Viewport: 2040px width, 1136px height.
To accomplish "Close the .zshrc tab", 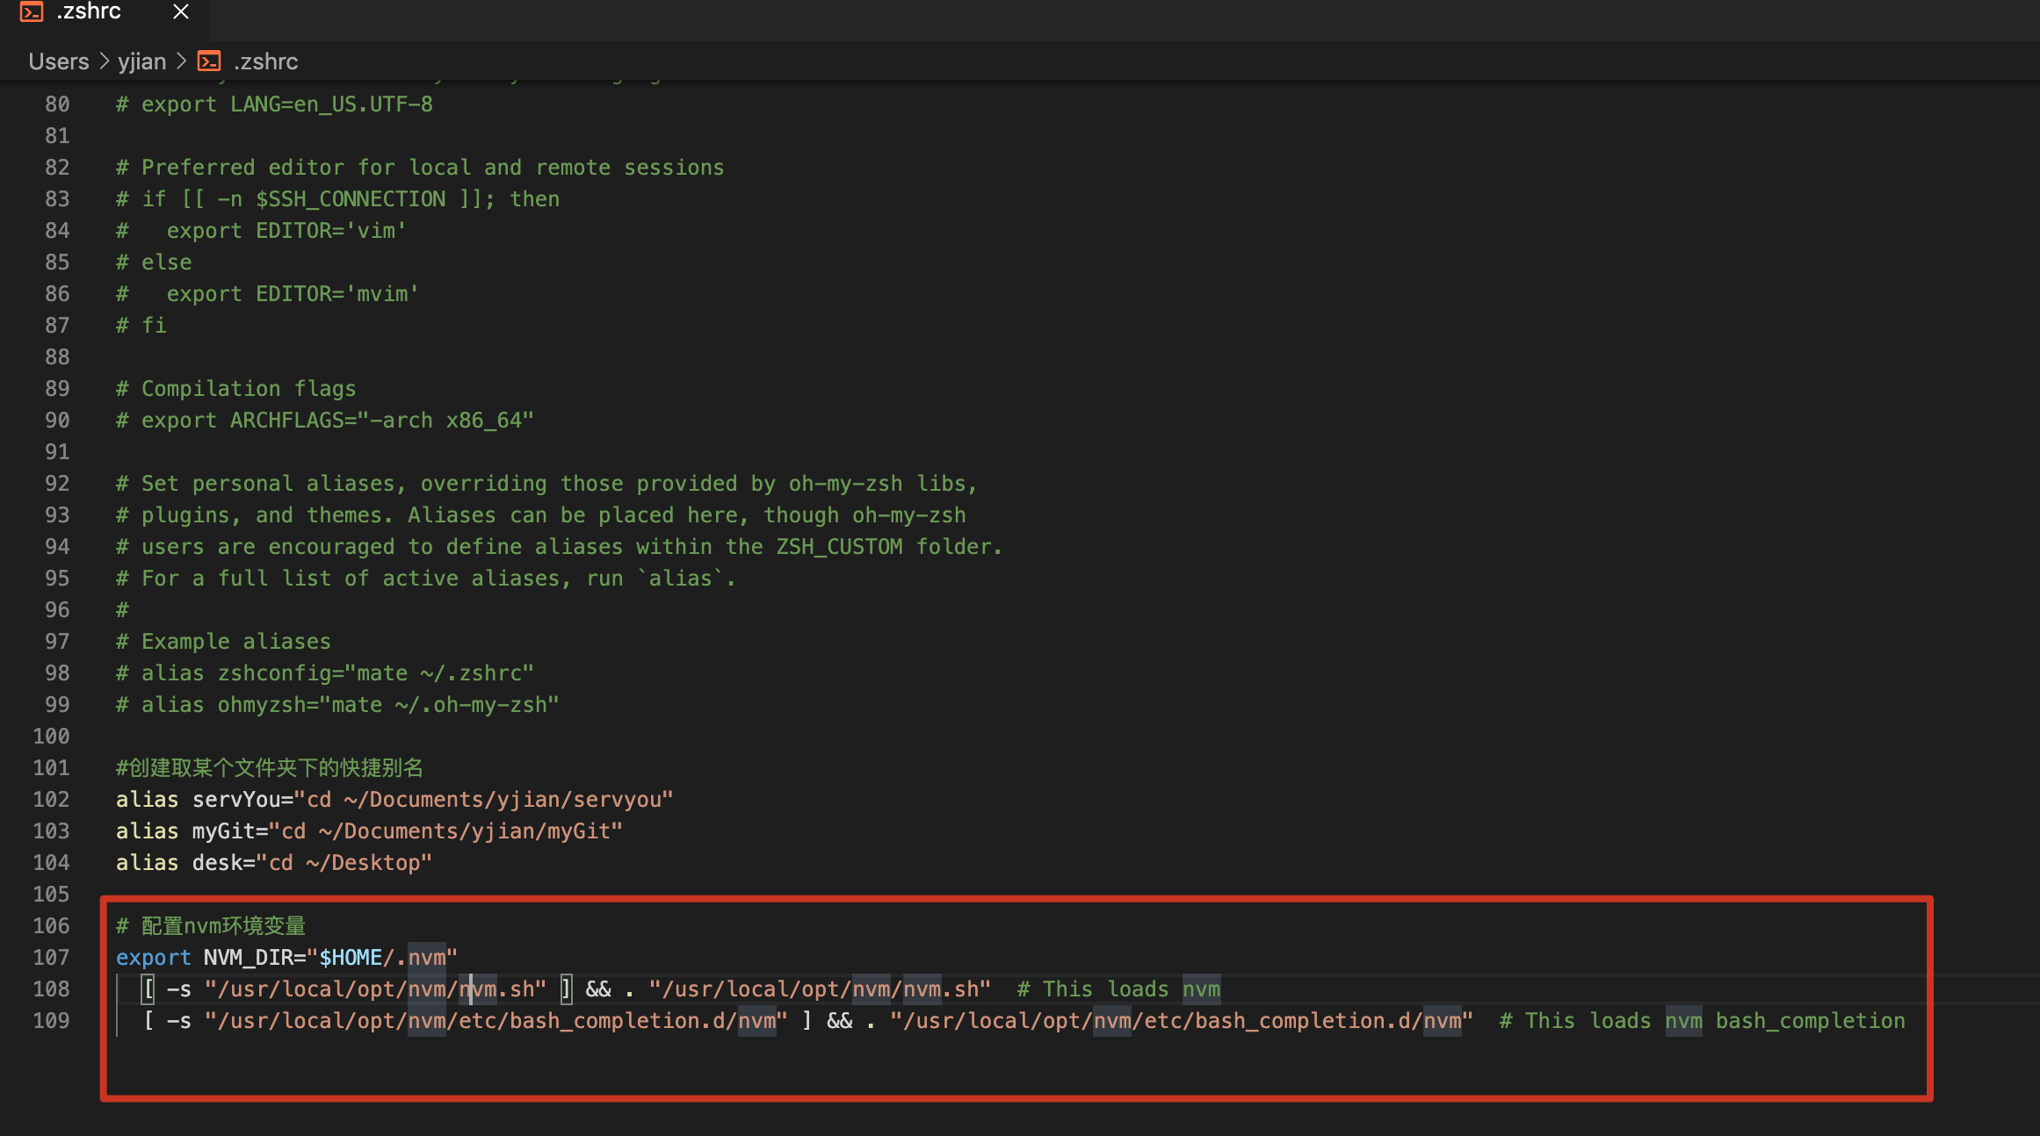I will 181,11.
